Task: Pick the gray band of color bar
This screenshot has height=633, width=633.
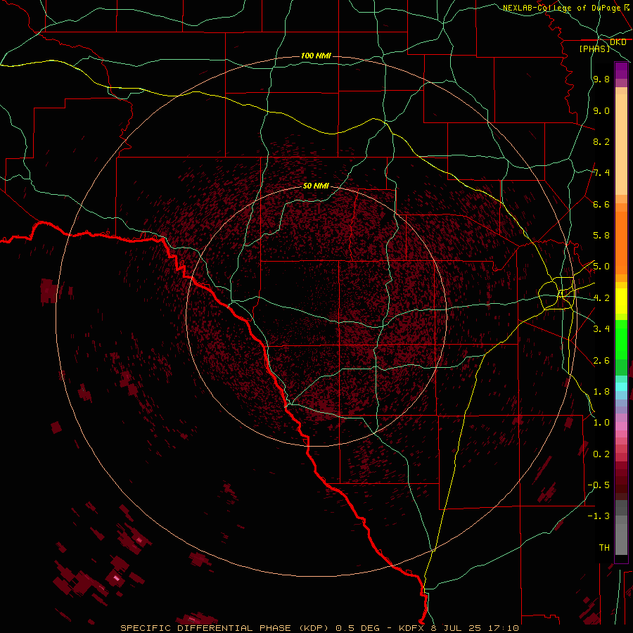Action: [x=621, y=529]
